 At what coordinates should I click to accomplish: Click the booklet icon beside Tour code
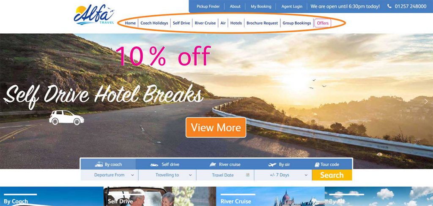(317, 165)
